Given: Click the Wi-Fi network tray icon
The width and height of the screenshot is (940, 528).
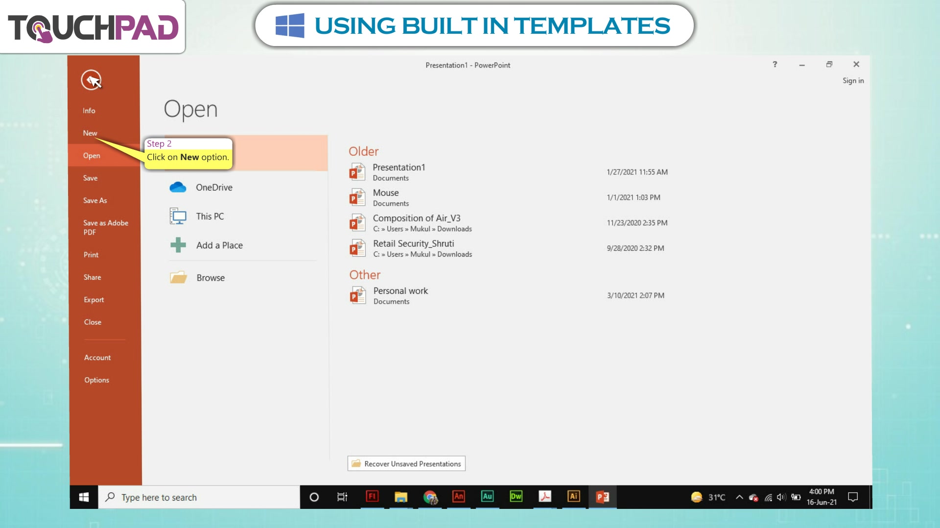Looking at the screenshot, I should (768, 498).
